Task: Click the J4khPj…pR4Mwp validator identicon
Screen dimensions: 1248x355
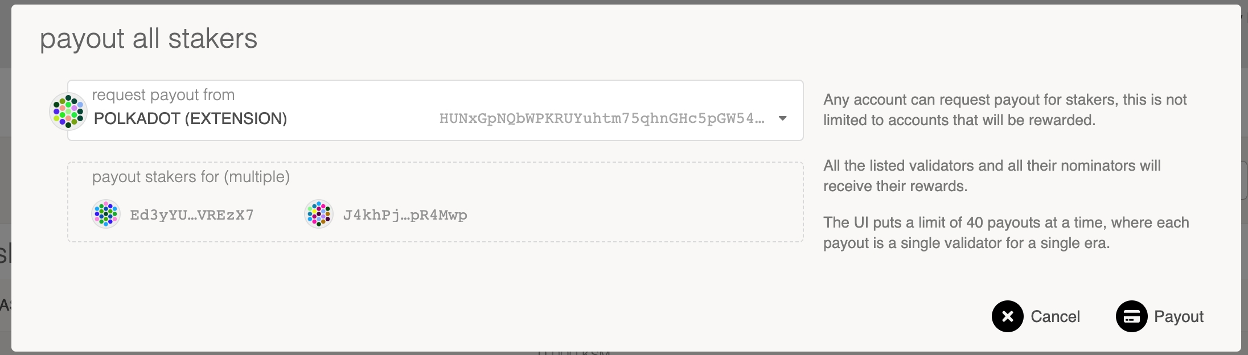Action: (x=319, y=214)
